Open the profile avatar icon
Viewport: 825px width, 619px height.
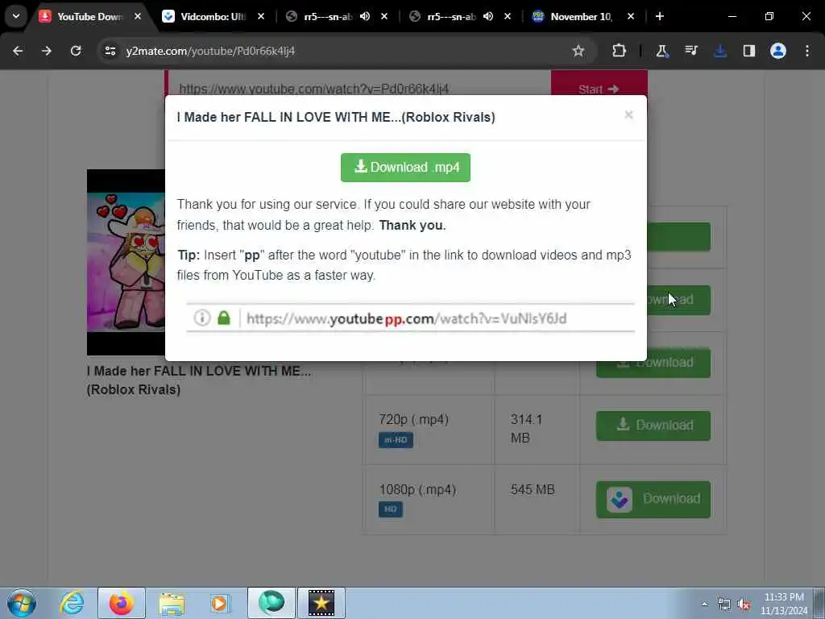tap(778, 51)
